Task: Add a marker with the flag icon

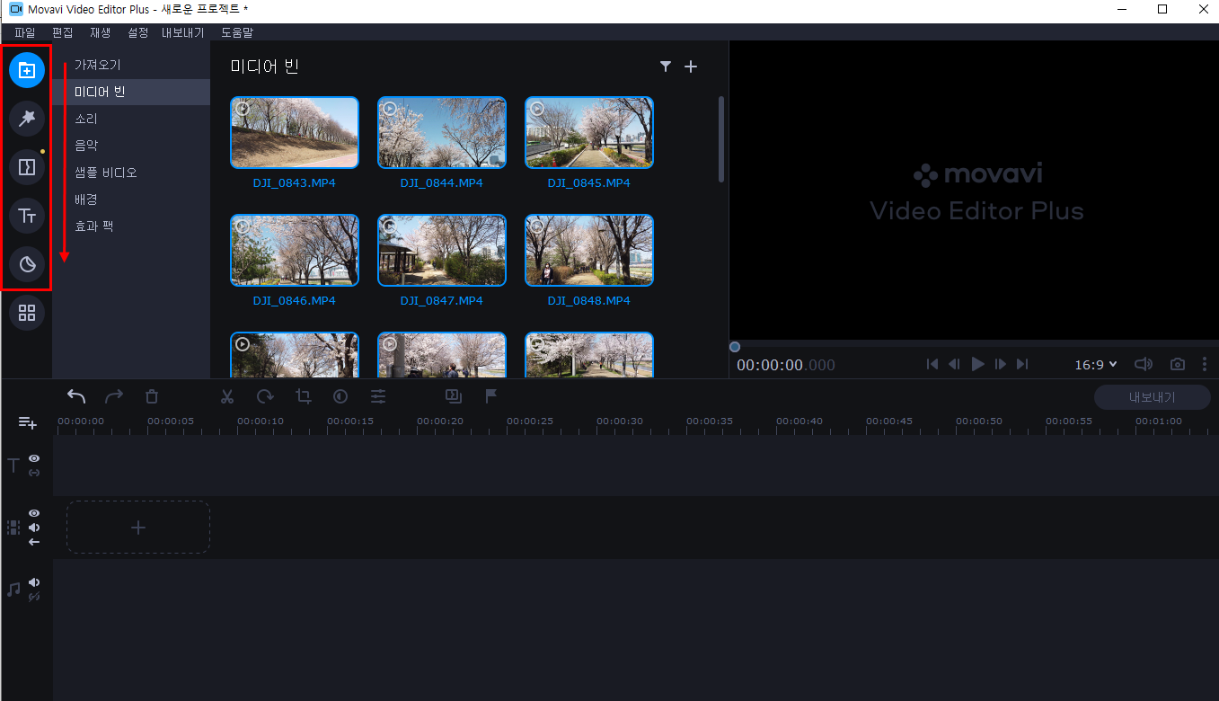Action: click(491, 395)
